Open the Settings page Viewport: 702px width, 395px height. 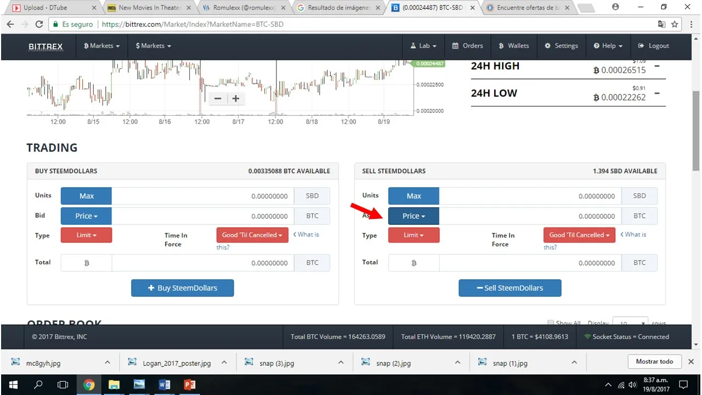[x=561, y=46]
